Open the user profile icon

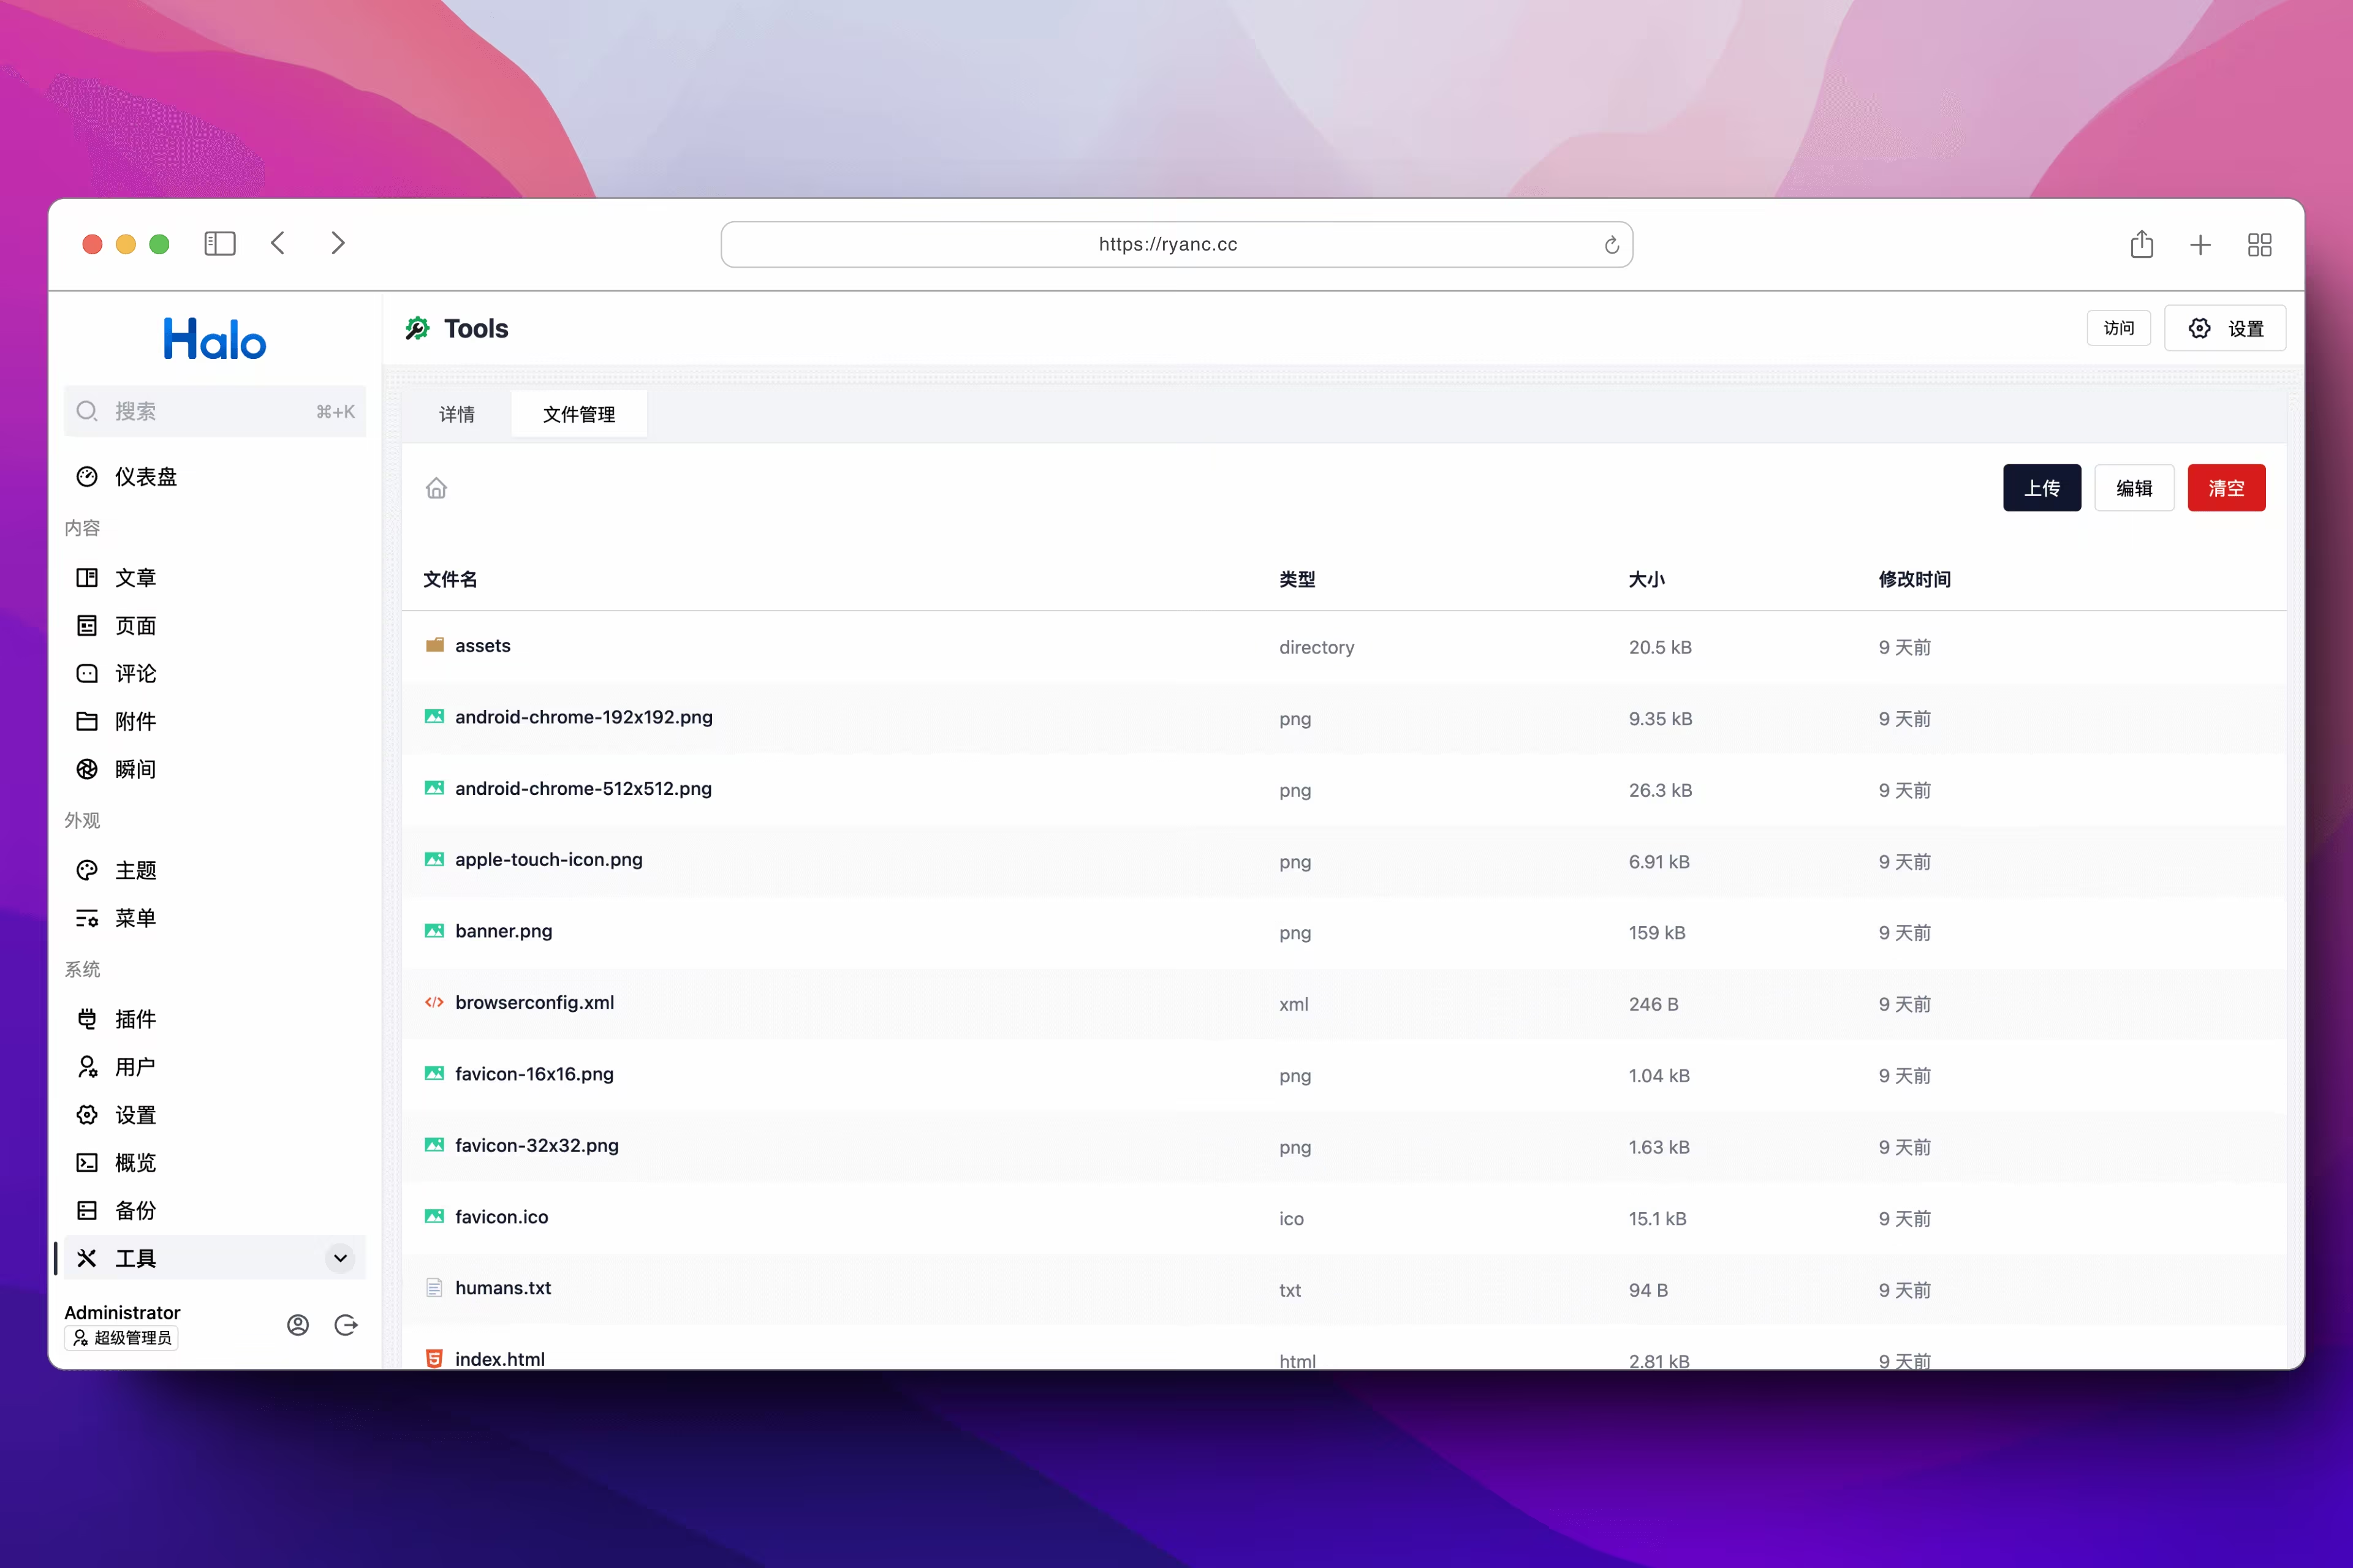click(x=297, y=1324)
